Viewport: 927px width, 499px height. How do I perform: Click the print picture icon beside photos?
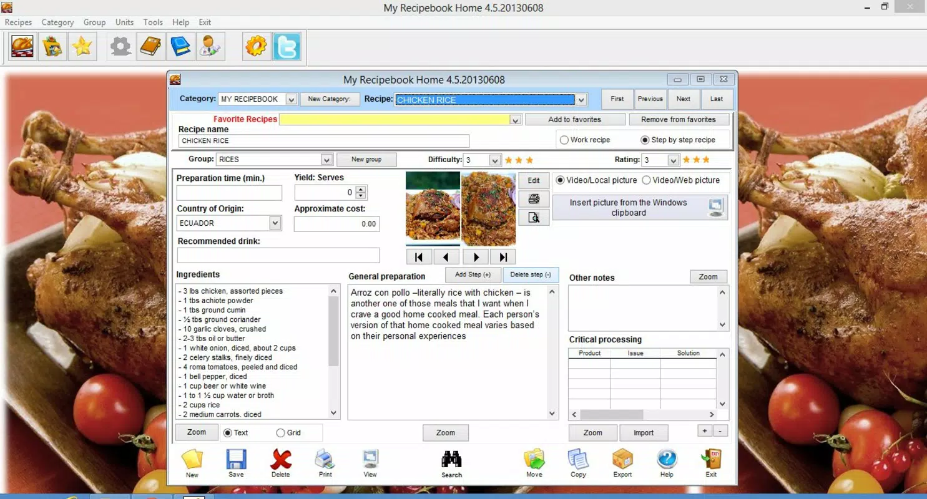(x=534, y=199)
